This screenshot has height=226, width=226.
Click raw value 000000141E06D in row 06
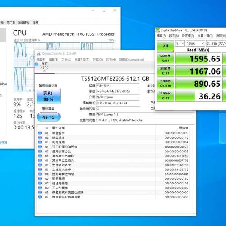pos(176,156)
